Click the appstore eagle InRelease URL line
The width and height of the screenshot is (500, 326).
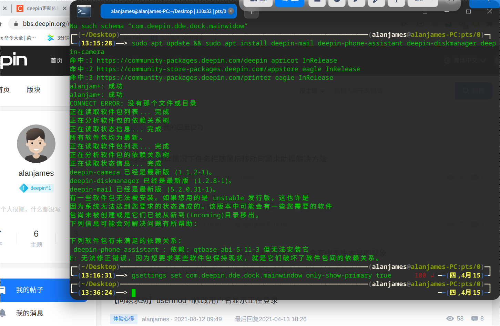pyautogui.click(x=215, y=69)
